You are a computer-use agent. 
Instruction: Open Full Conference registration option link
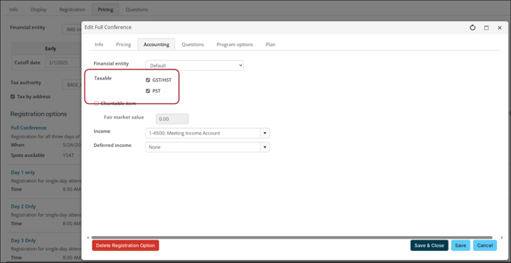pyautogui.click(x=28, y=128)
